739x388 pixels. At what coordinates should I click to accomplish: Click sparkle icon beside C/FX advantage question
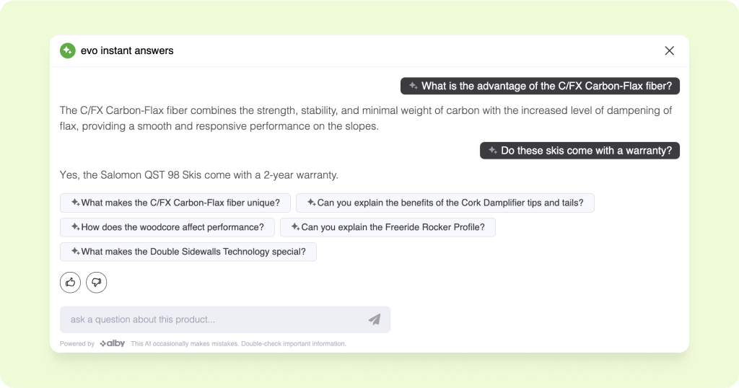coord(413,86)
